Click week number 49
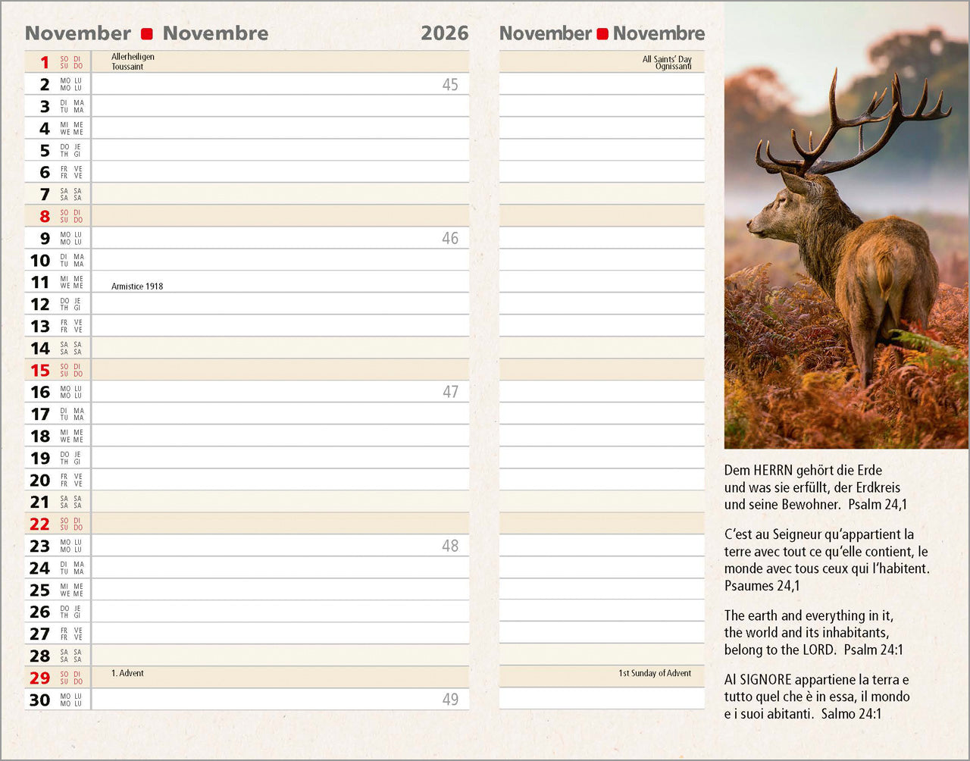This screenshot has width=970, height=761. click(x=450, y=700)
